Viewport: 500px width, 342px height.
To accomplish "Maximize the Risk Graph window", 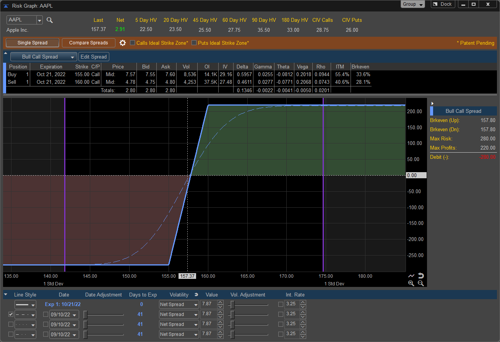I will [x=474, y=4].
